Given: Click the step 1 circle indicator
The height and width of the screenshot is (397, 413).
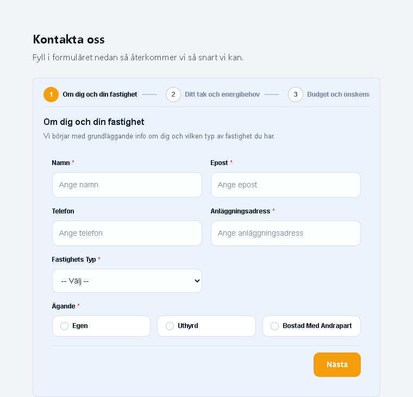Looking at the screenshot, I should point(51,94).
